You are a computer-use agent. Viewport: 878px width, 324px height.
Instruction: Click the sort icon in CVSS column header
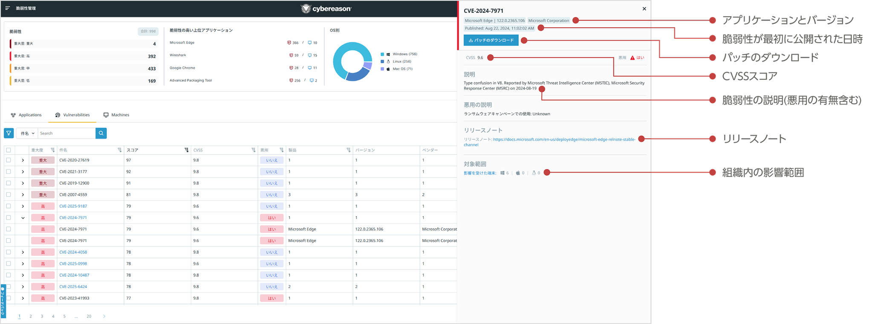(253, 150)
